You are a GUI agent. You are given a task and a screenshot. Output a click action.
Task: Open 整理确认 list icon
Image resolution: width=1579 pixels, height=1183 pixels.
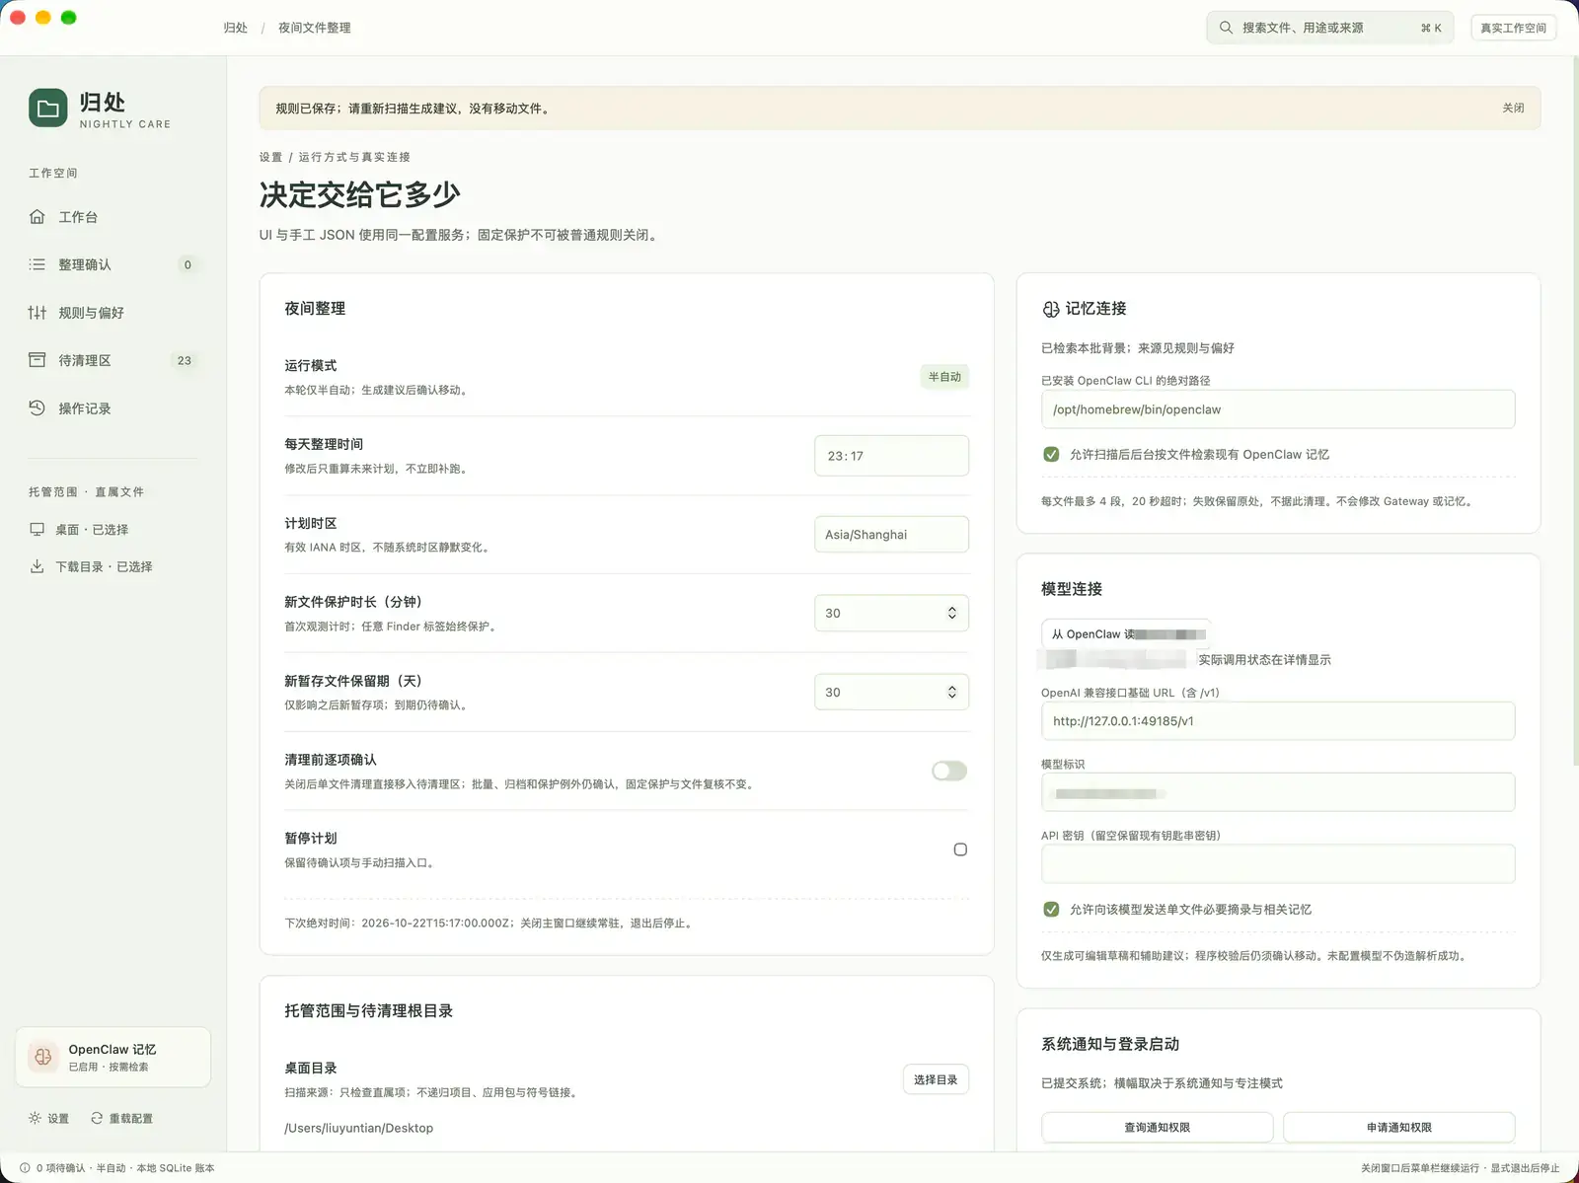click(x=38, y=264)
